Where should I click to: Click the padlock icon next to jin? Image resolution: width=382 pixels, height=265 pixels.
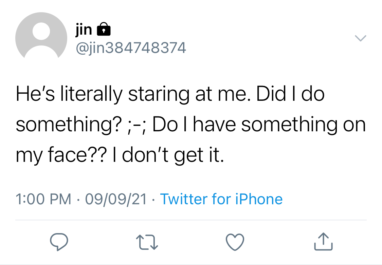click(104, 29)
